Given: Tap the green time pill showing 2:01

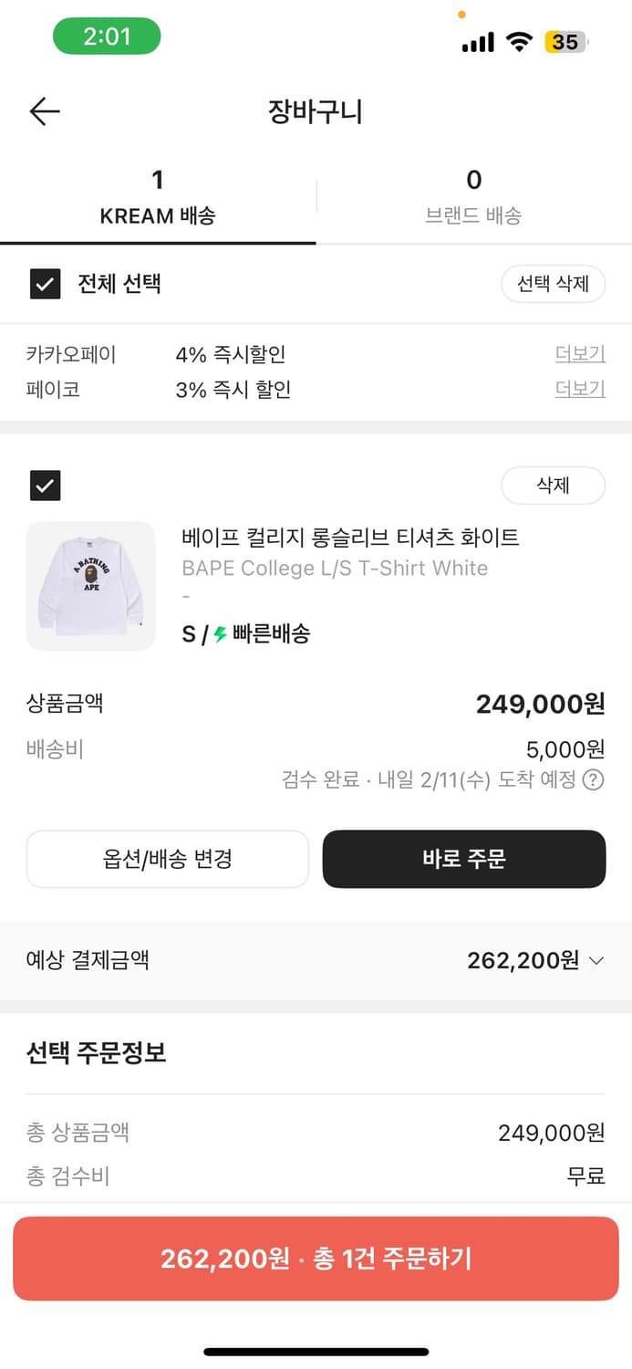Looking at the screenshot, I should [x=107, y=35].
